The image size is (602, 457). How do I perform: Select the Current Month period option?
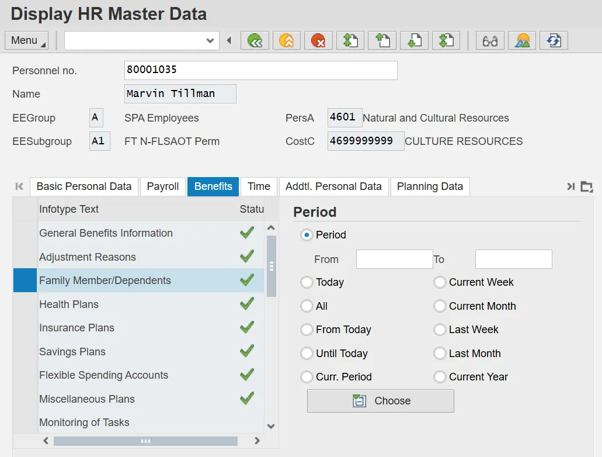click(440, 306)
